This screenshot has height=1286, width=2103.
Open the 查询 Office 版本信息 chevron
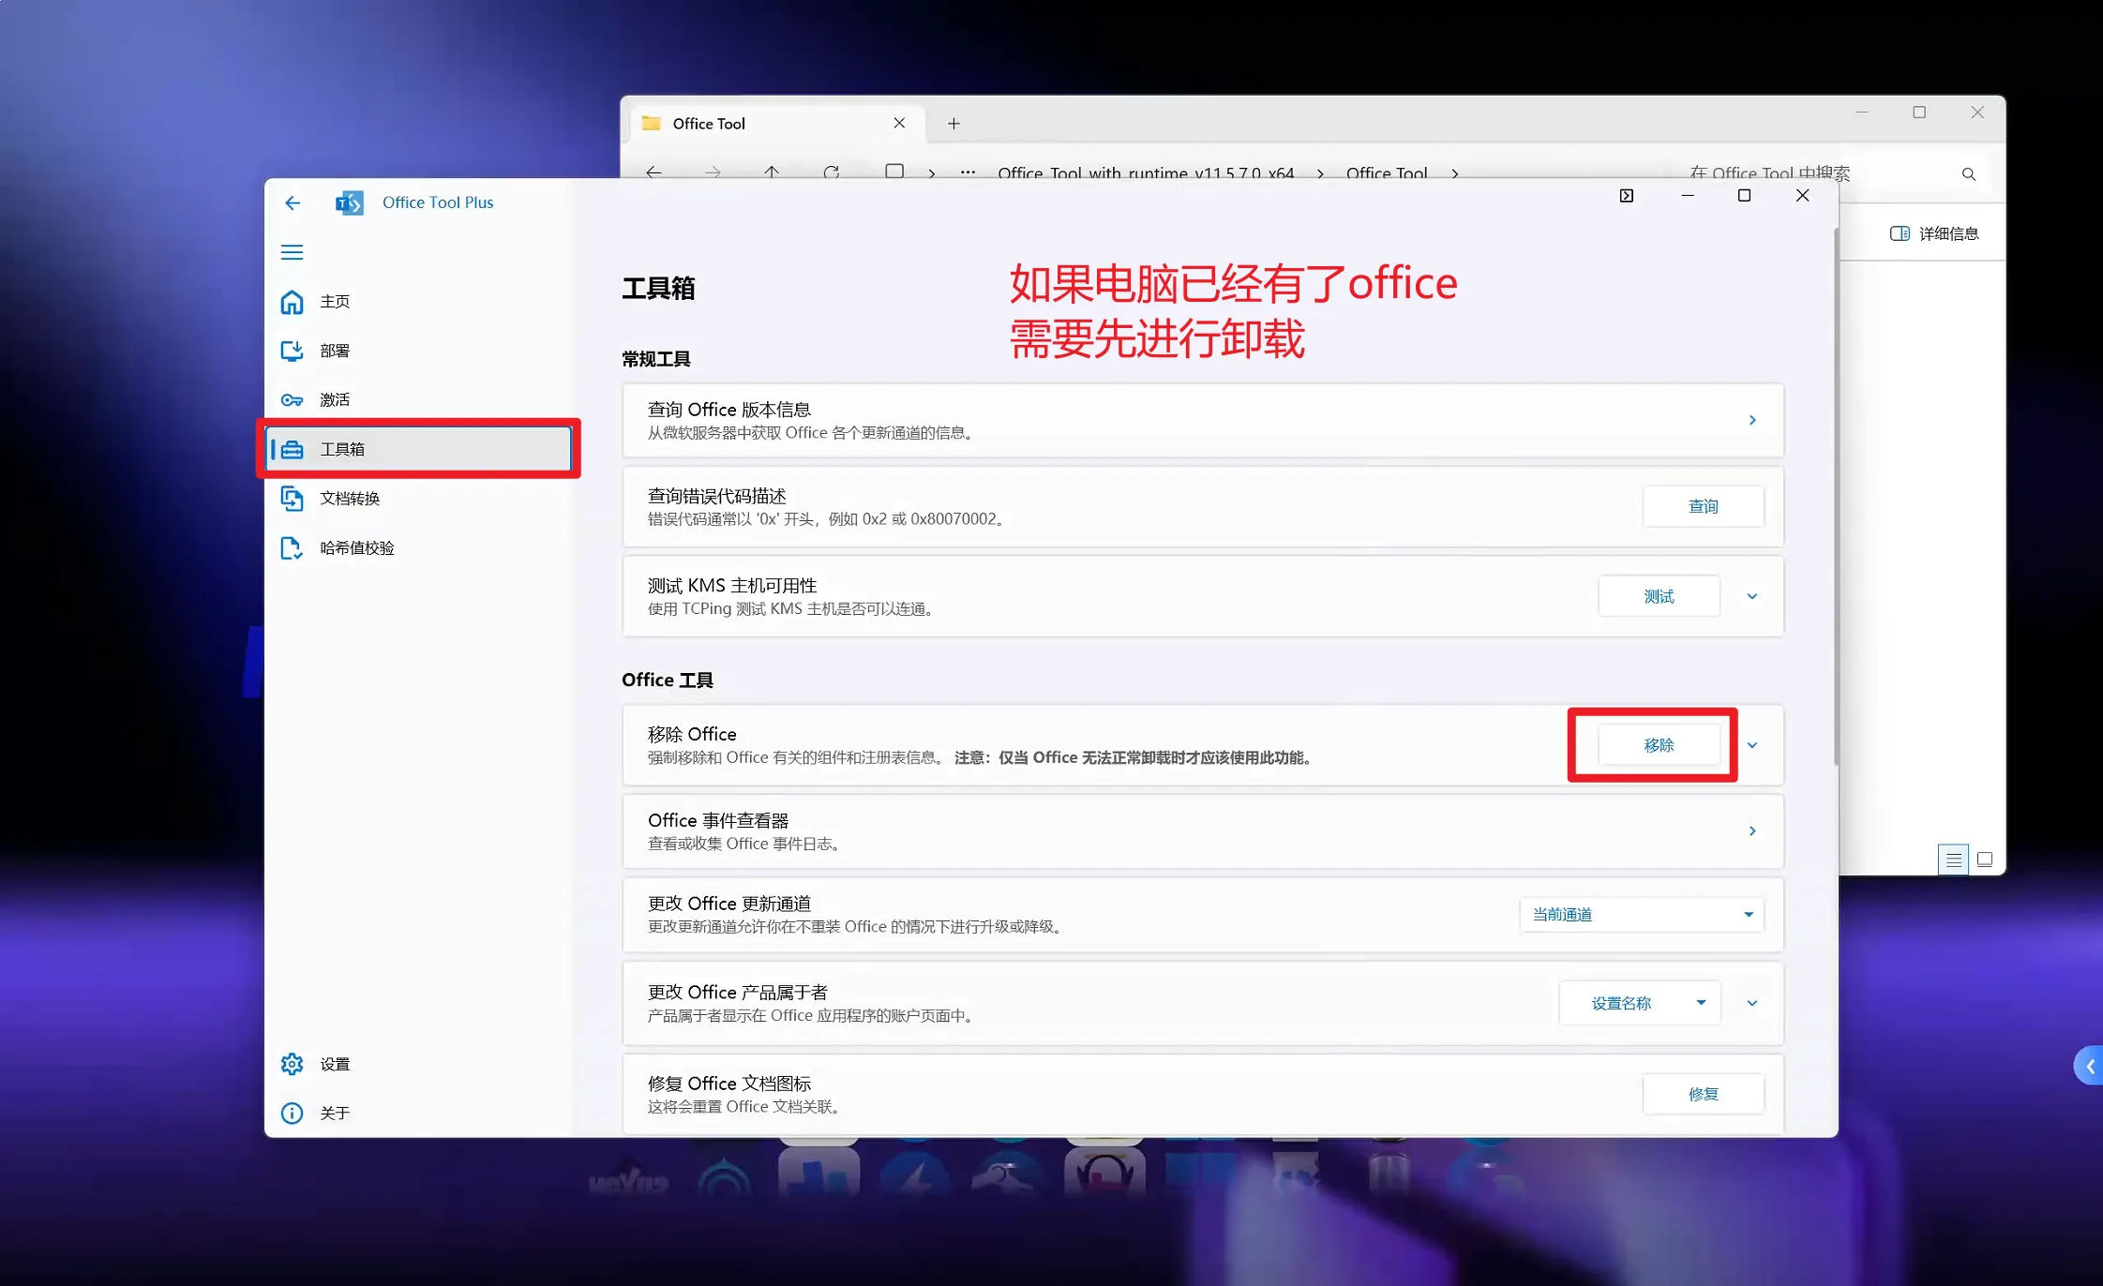pos(1752,420)
